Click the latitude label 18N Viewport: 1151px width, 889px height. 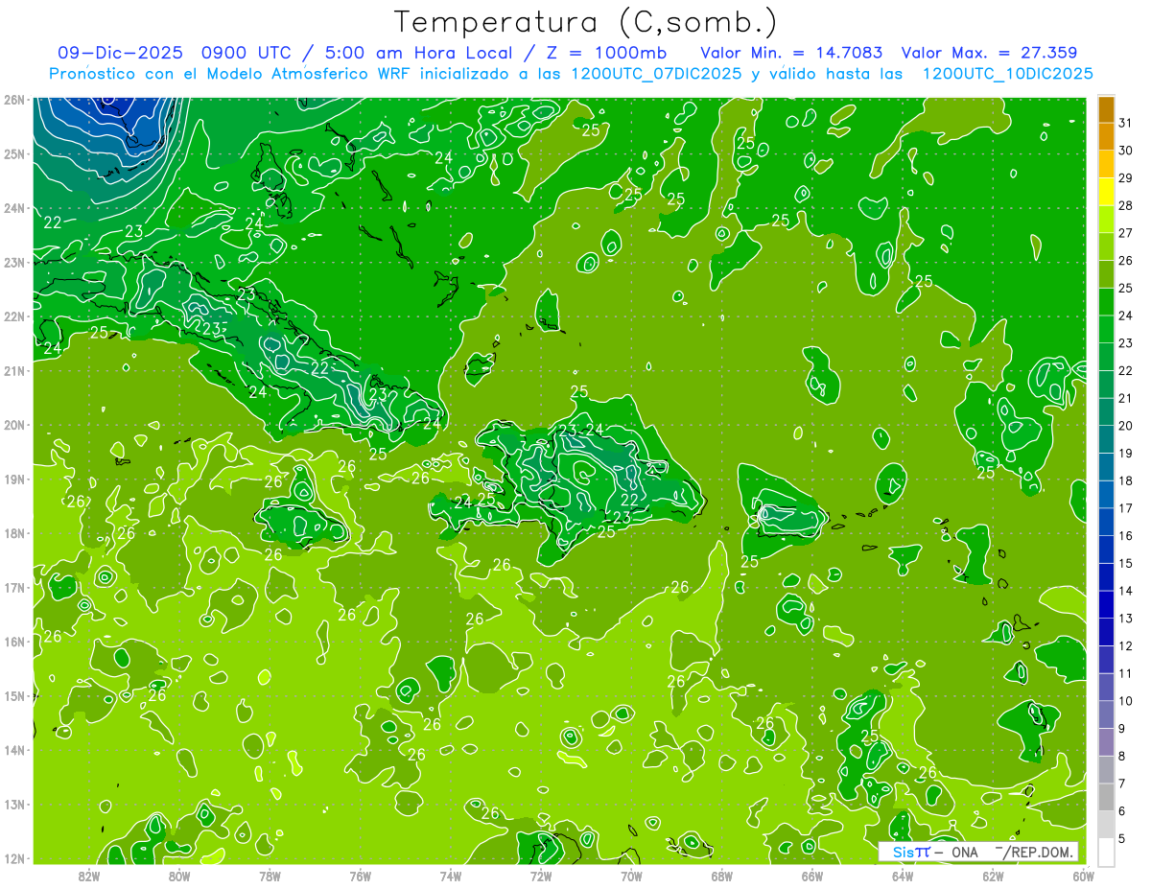coord(14,533)
